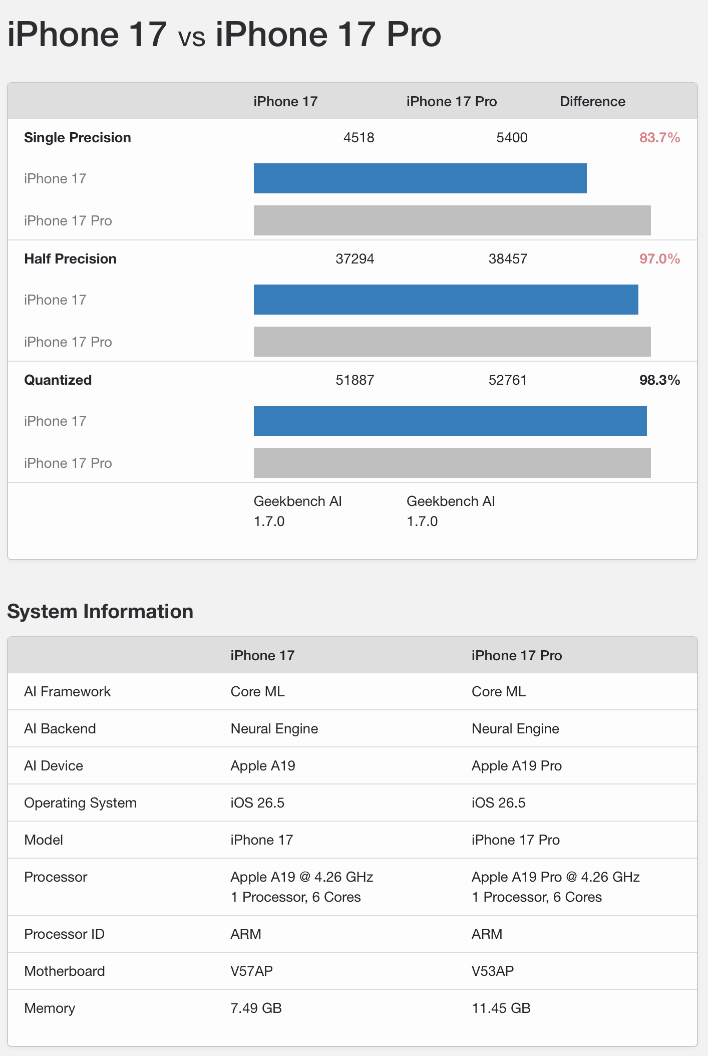Click the Quantized row label
The height and width of the screenshot is (1056, 708).
click(58, 380)
